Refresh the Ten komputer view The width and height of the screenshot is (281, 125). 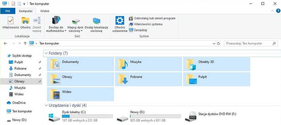click(218, 43)
